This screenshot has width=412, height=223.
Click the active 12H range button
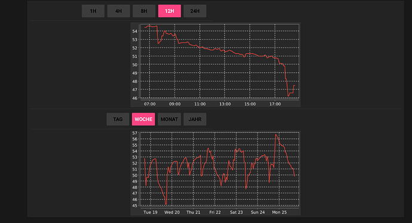(x=170, y=11)
